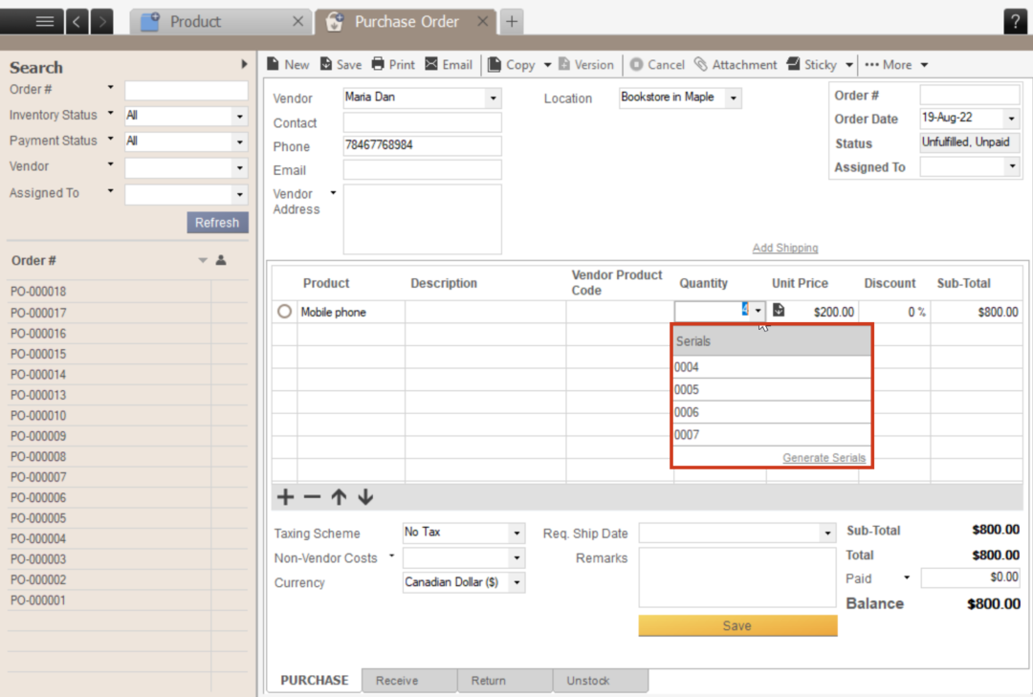Cancel the purchase order via the Cancel icon

(x=657, y=64)
